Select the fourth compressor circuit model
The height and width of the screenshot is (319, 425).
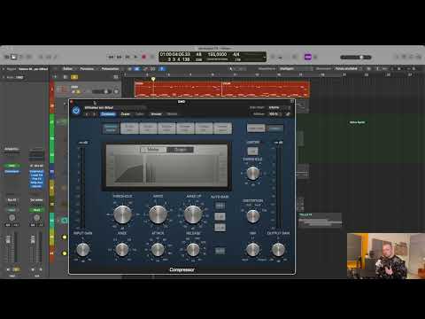166,128
